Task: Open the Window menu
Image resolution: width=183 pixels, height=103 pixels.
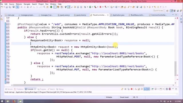Action: tap(53, 4)
